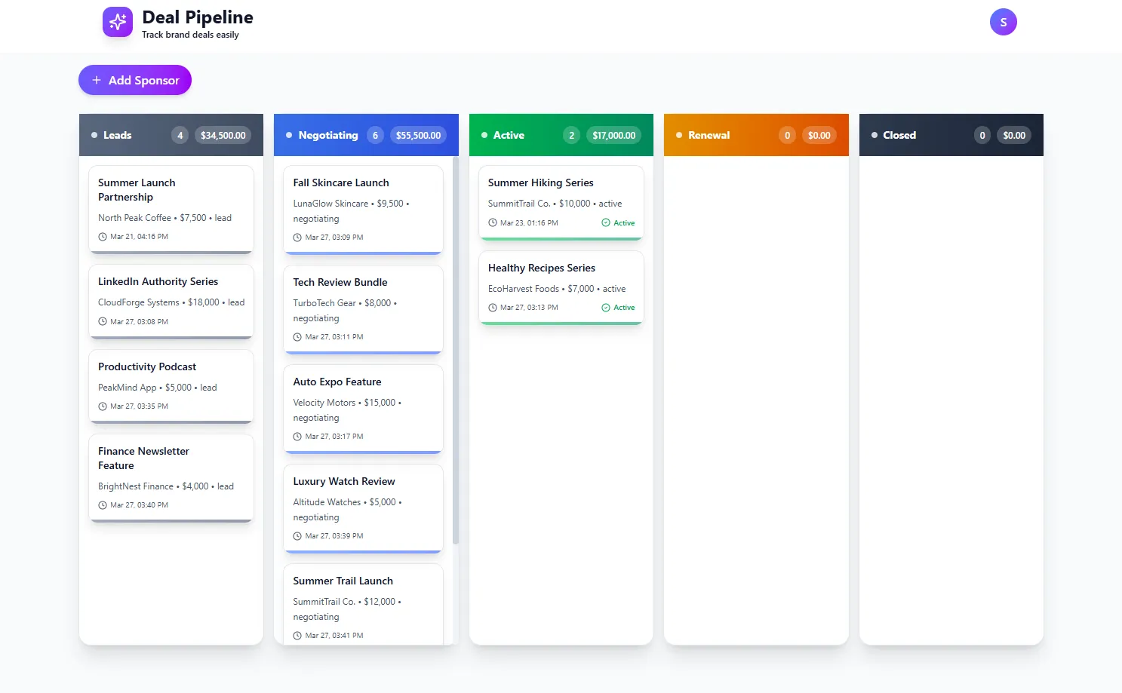Click the Closed column header
This screenshot has width=1122, height=693.
tap(899, 136)
